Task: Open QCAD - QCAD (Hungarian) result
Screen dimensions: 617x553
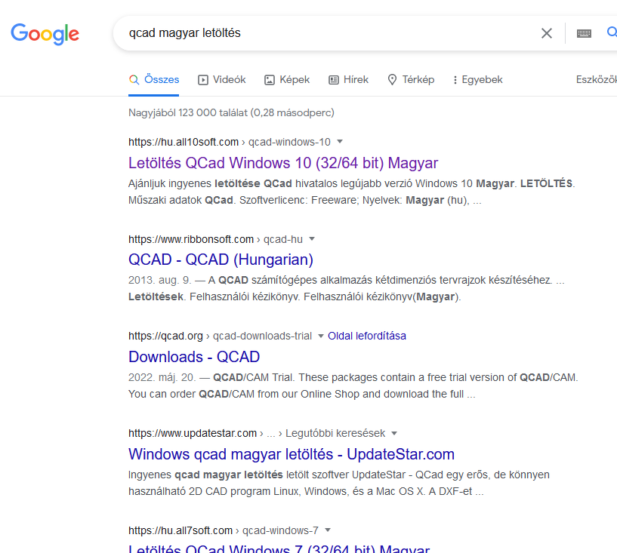Action: (221, 260)
